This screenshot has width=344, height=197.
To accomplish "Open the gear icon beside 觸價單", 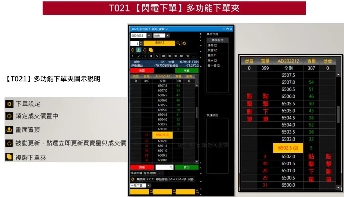I will pos(133,179).
